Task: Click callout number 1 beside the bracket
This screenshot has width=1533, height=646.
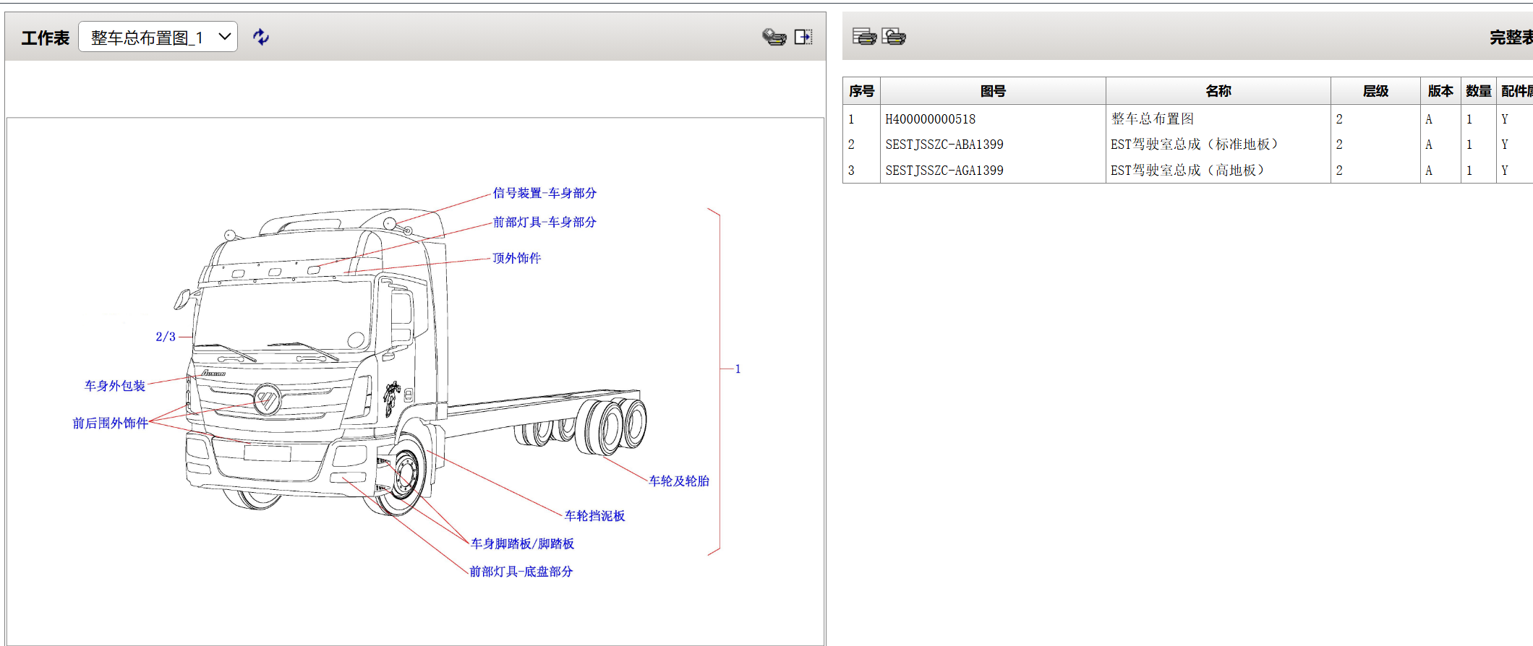Action: click(x=738, y=369)
